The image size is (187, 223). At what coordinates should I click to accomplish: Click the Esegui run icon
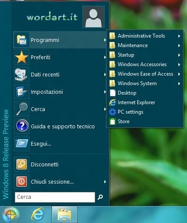[x=22, y=143]
